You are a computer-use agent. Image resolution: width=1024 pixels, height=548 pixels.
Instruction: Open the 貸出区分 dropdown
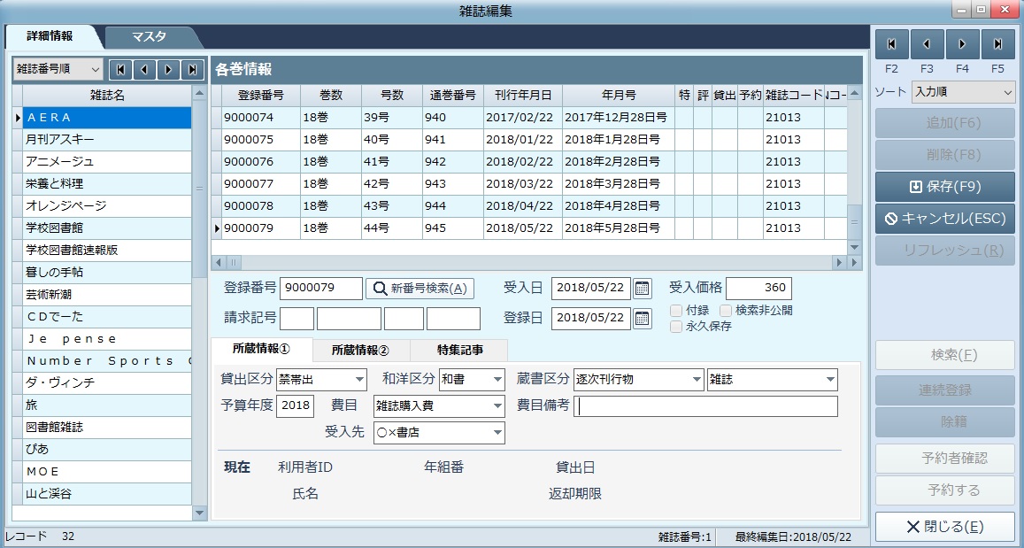pyautogui.click(x=360, y=380)
